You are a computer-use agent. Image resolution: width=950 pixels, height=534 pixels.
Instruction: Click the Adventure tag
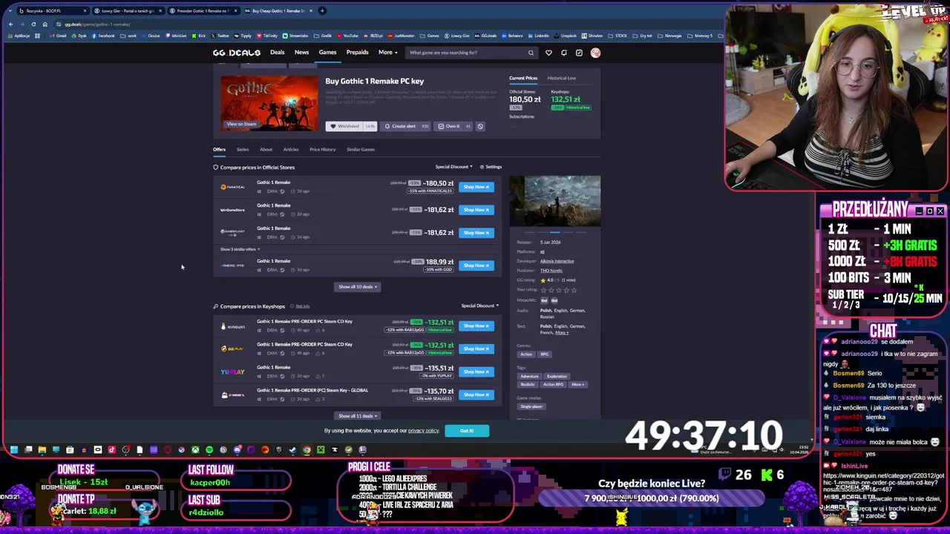(530, 376)
